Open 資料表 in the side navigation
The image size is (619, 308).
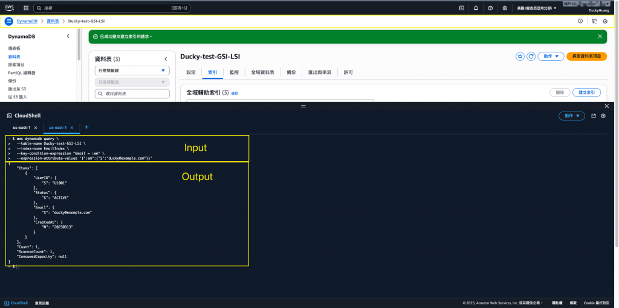[x=14, y=56]
